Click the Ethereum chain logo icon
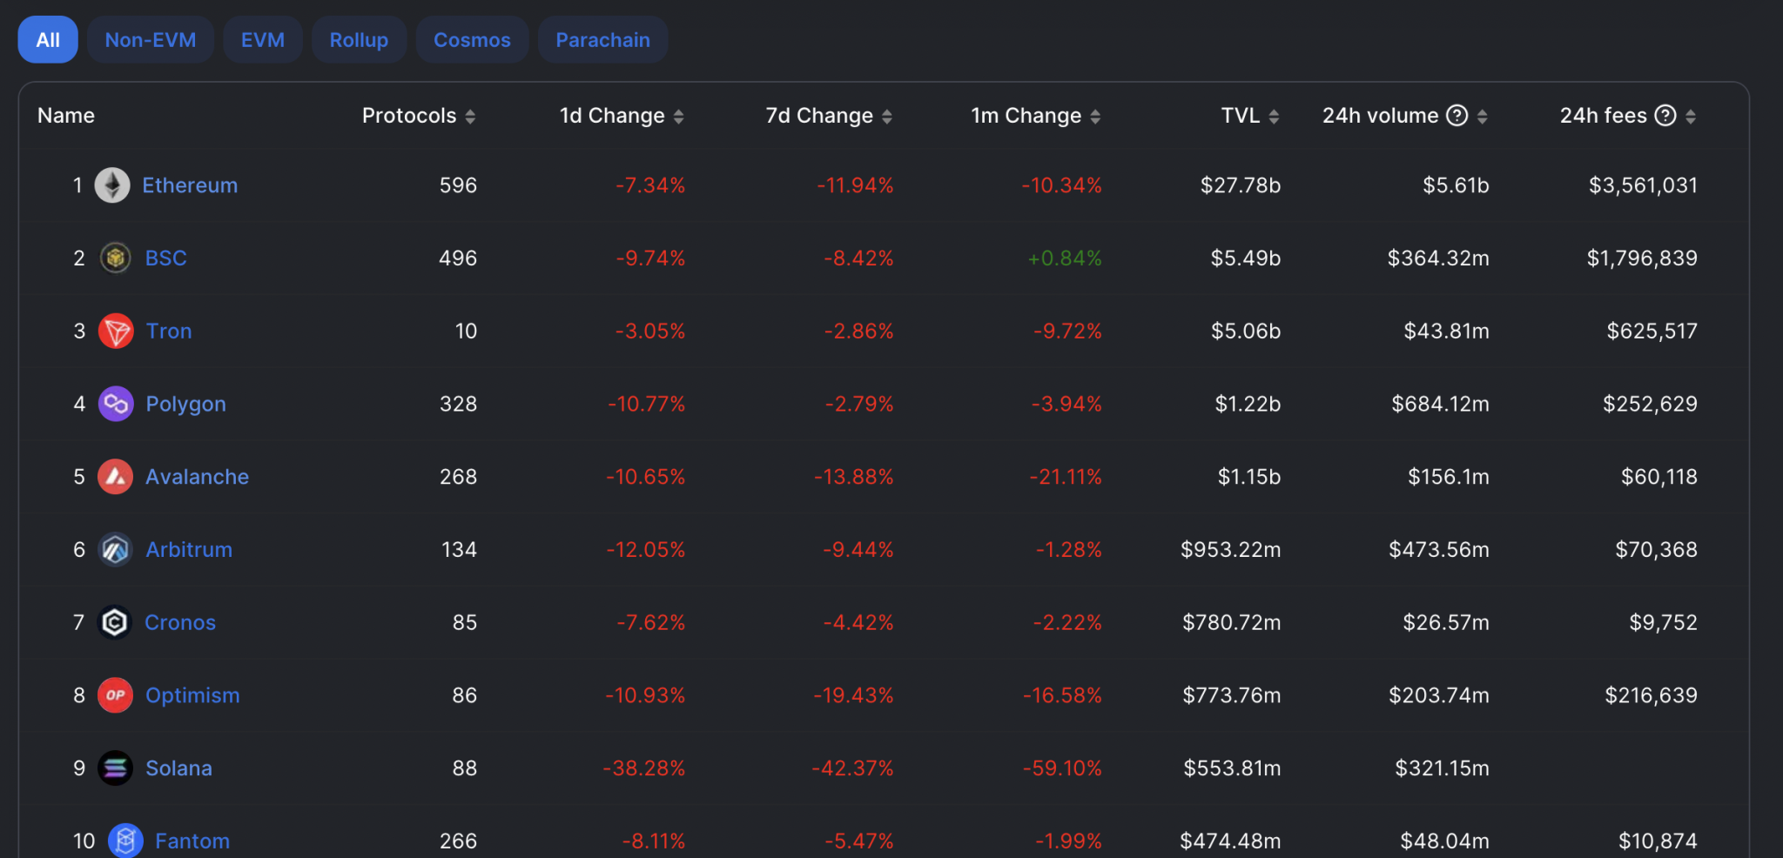1783x858 pixels. click(112, 185)
